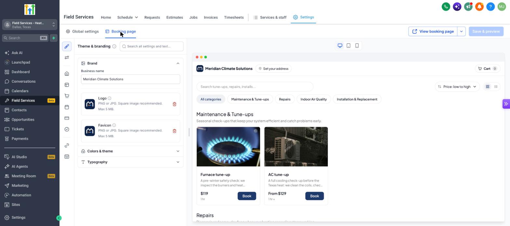
Task: Open the Invoices tab
Action: [x=211, y=17]
